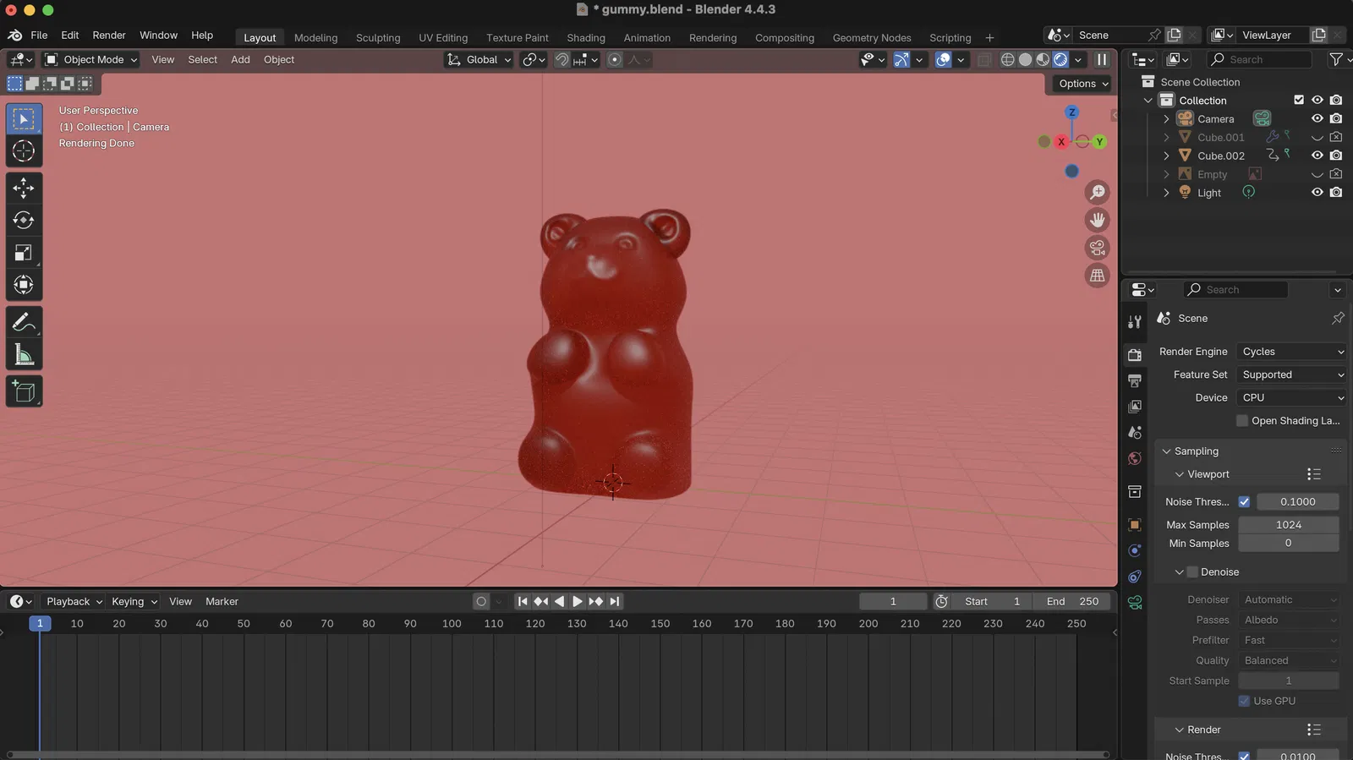
Task: Toggle camera view in viewport
Action: [x=1097, y=248]
